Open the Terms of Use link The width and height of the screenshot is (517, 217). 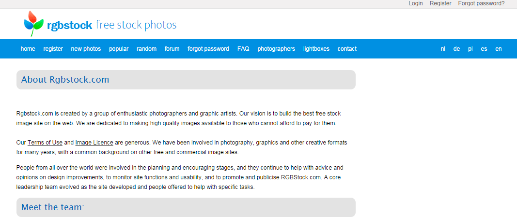(x=45, y=143)
